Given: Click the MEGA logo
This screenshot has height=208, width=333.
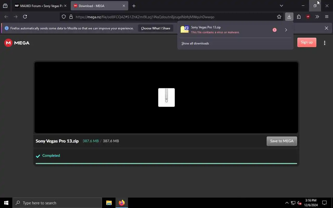Looking at the screenshot, I should [17, 43].
